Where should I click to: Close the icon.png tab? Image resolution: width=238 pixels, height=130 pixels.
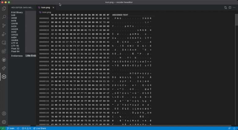point(54,7)
